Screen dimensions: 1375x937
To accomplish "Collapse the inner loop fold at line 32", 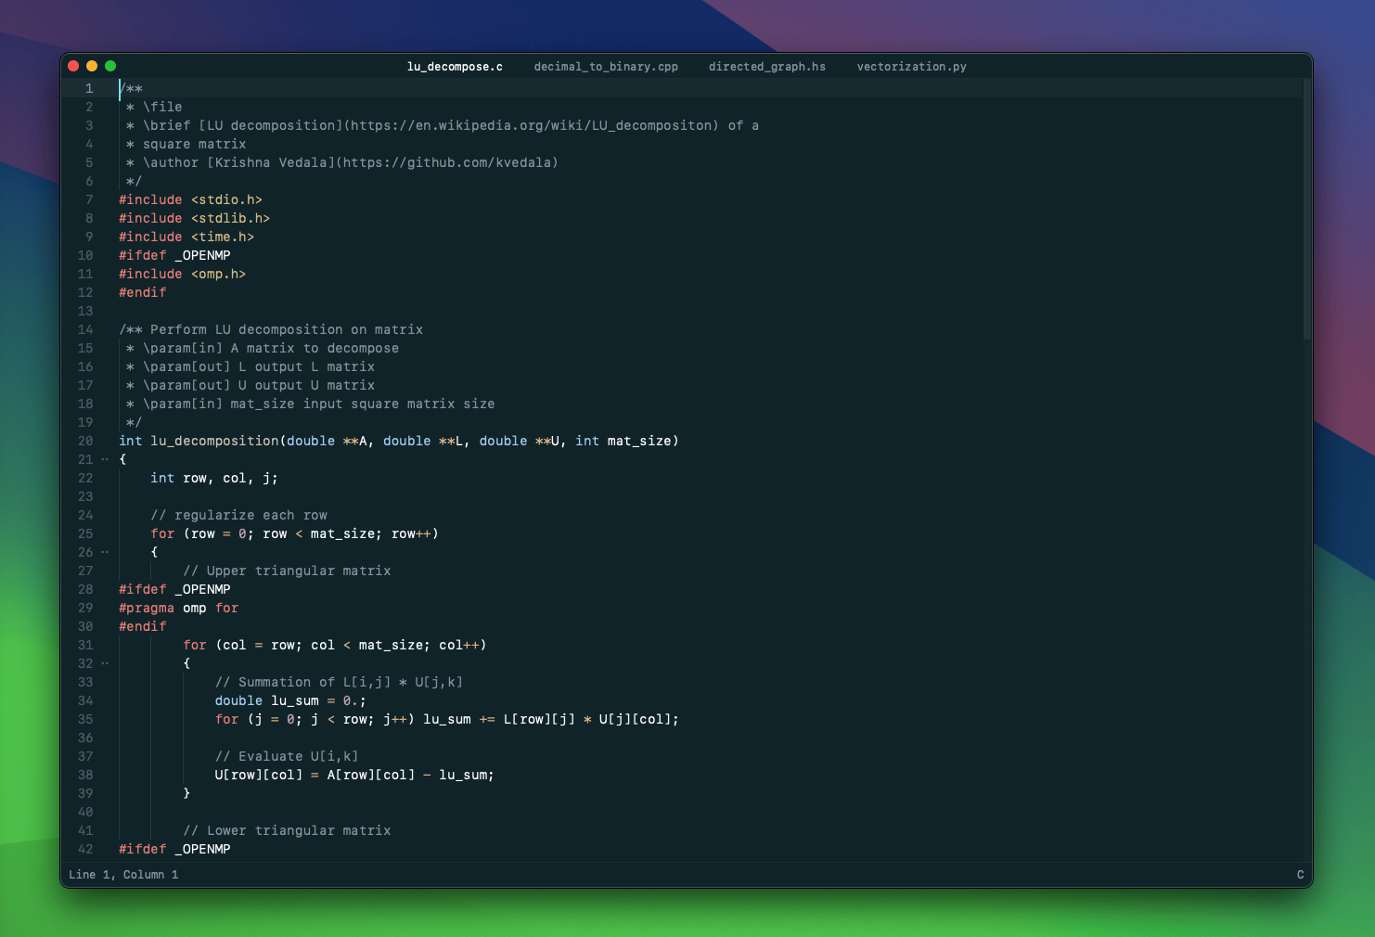I will pyautogui.click(x=104, y=663).
